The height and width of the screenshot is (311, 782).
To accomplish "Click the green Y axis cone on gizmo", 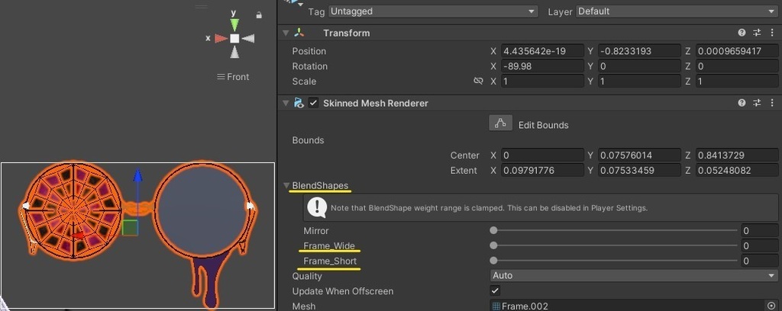I will click(234, 24).
